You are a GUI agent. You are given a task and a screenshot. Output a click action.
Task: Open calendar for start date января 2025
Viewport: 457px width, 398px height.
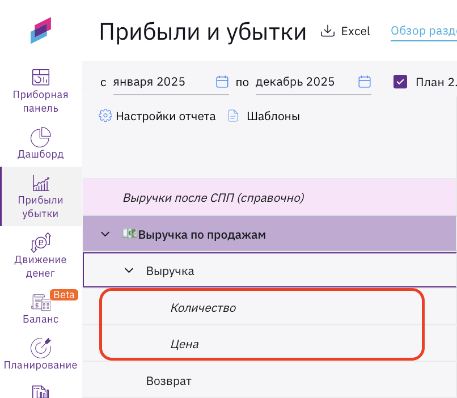(222, 82)
